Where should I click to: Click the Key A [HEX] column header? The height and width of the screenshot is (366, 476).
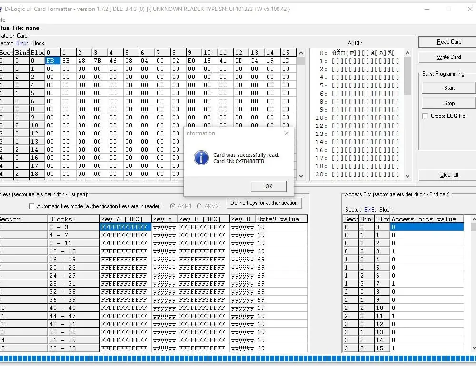[x=126, y=219]
